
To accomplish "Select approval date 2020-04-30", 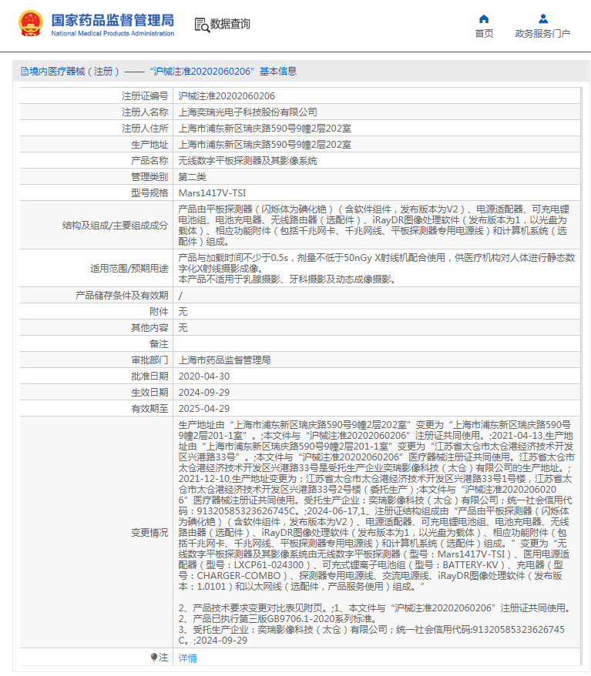I will click(x=204, y=376).
